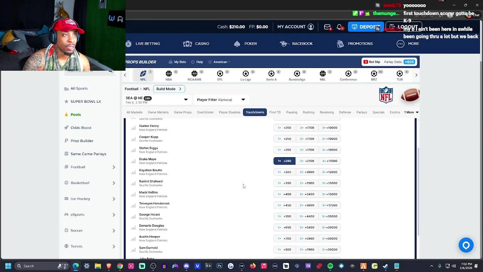
Task: Switch to the Passing tab
Action: (x=292, y=112)
